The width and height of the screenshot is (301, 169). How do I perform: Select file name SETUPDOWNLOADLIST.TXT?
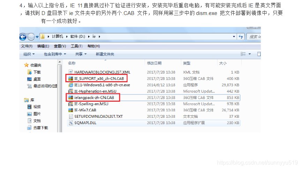point(98,116)
